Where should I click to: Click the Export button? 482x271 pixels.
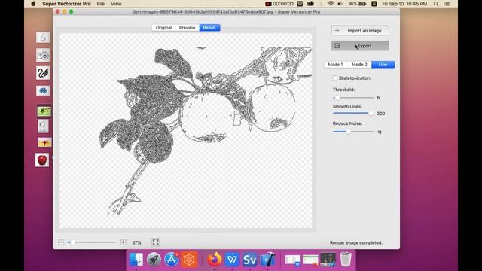pos(360,46)
